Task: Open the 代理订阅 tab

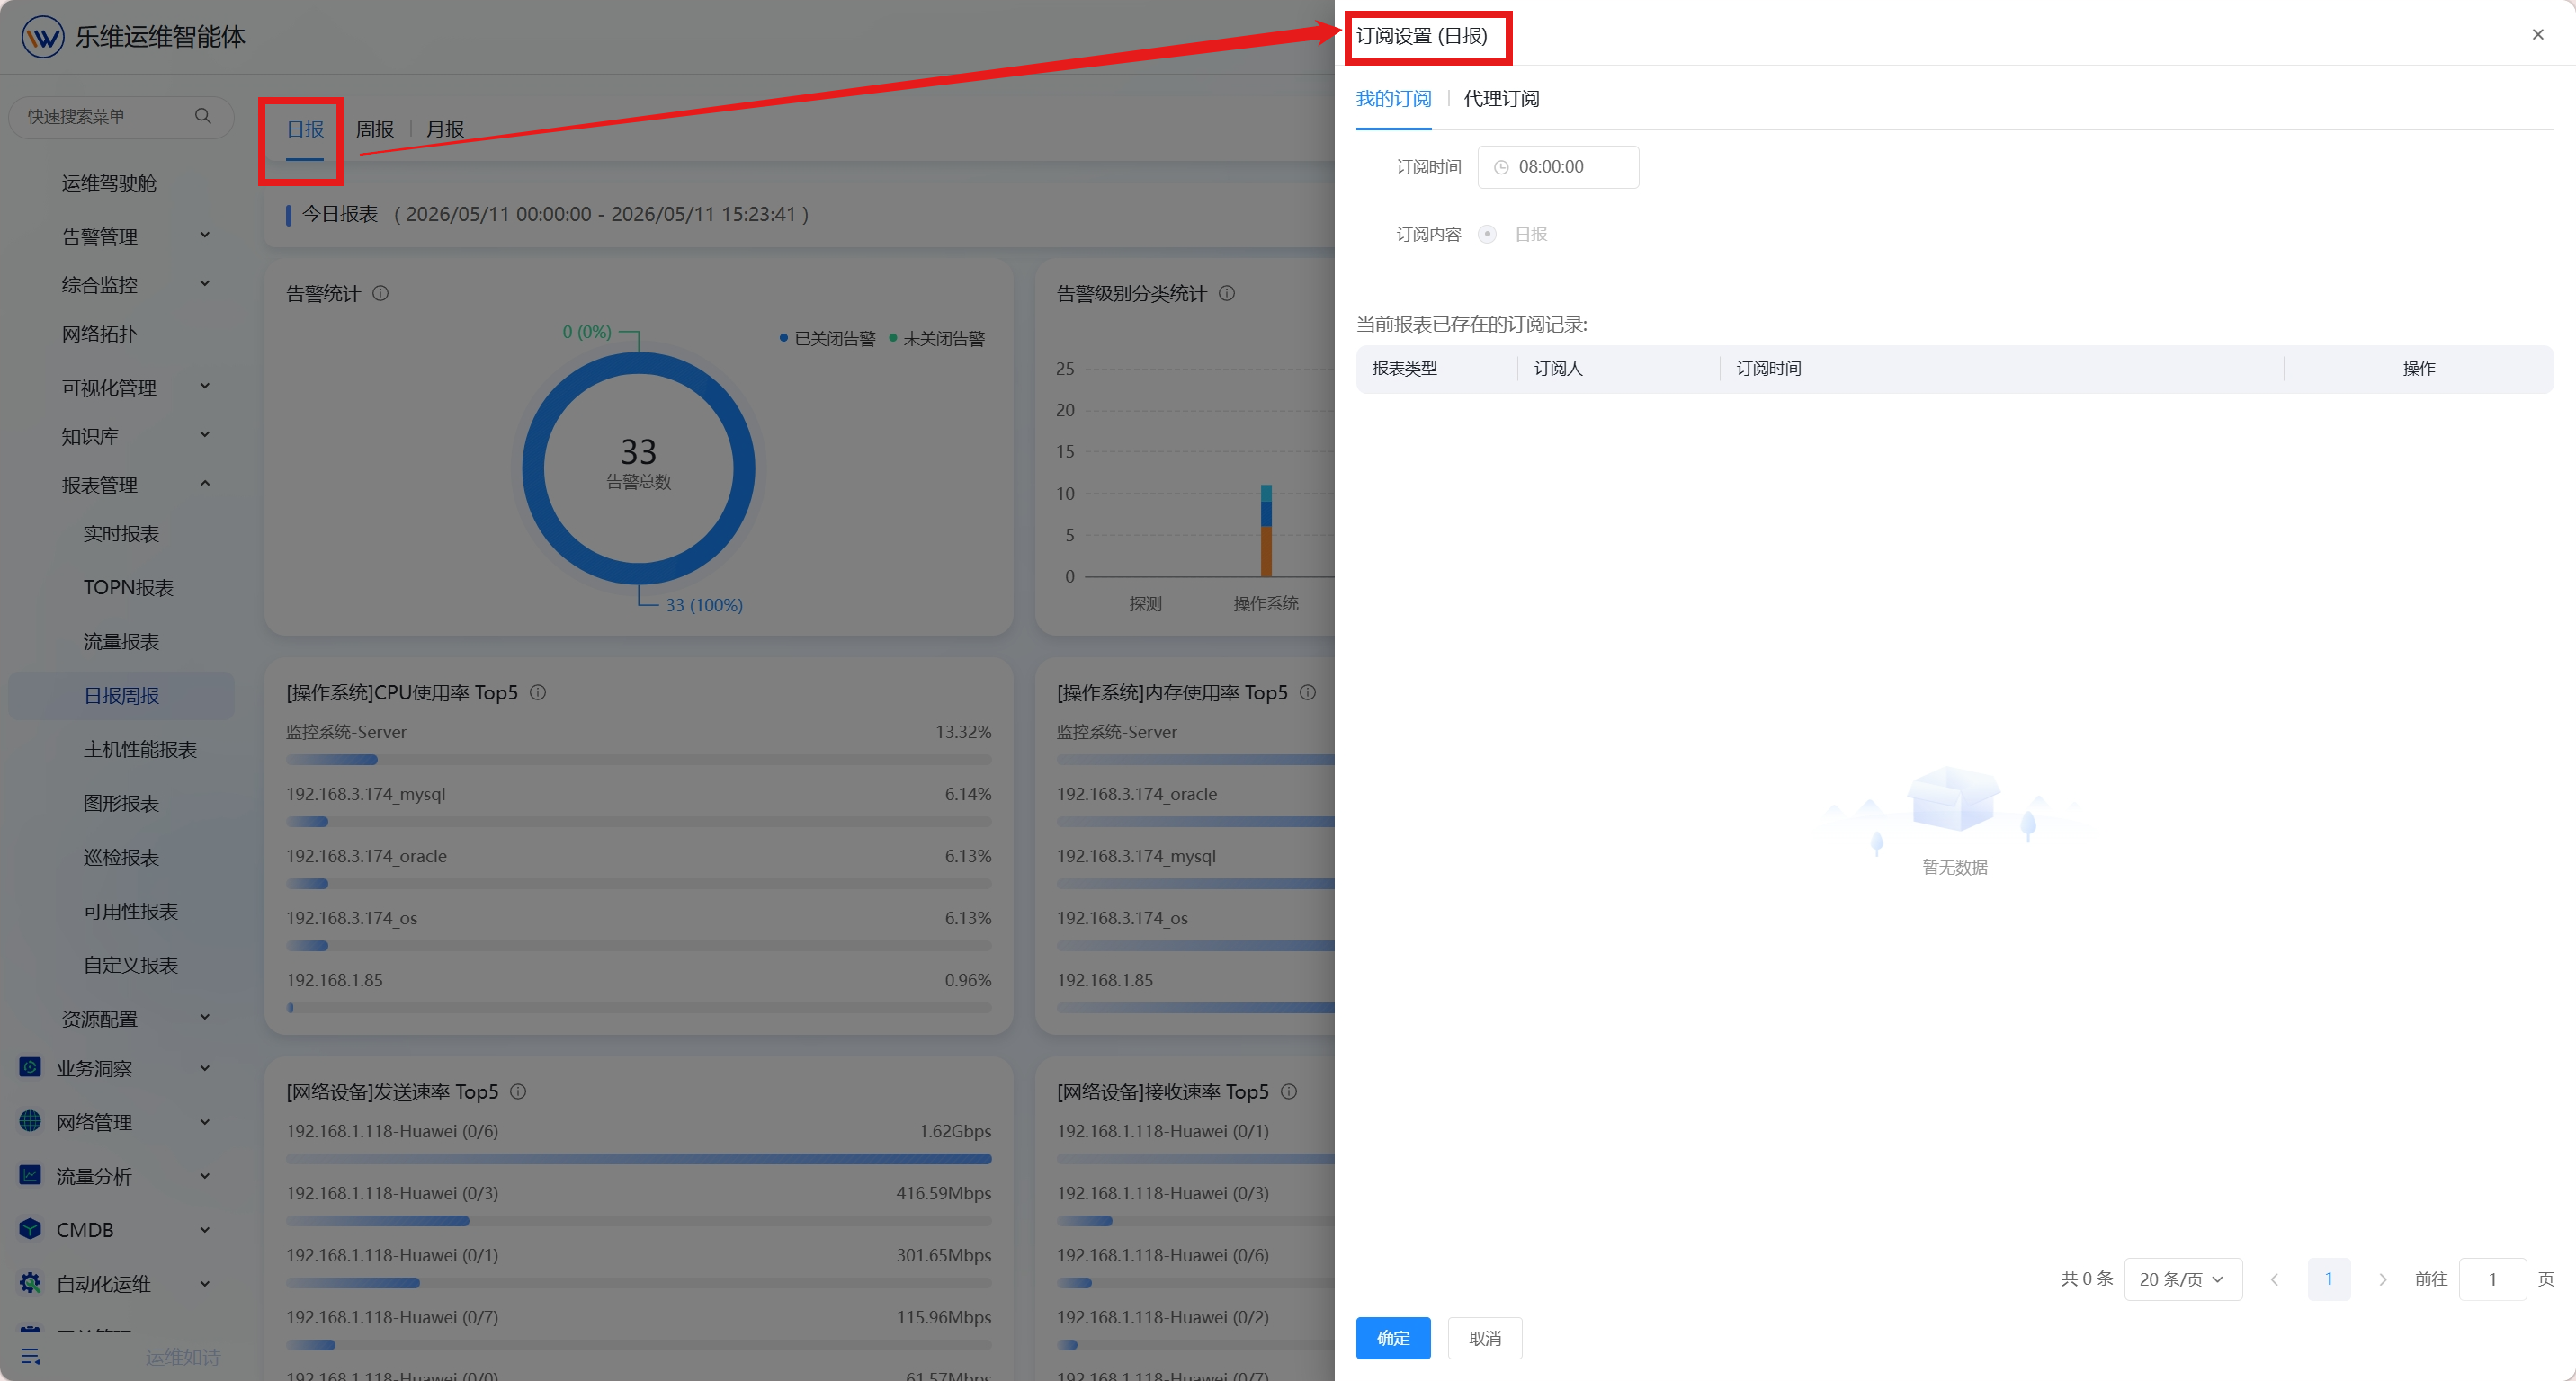Action: pyautogui.click(x=1501, y=98)
